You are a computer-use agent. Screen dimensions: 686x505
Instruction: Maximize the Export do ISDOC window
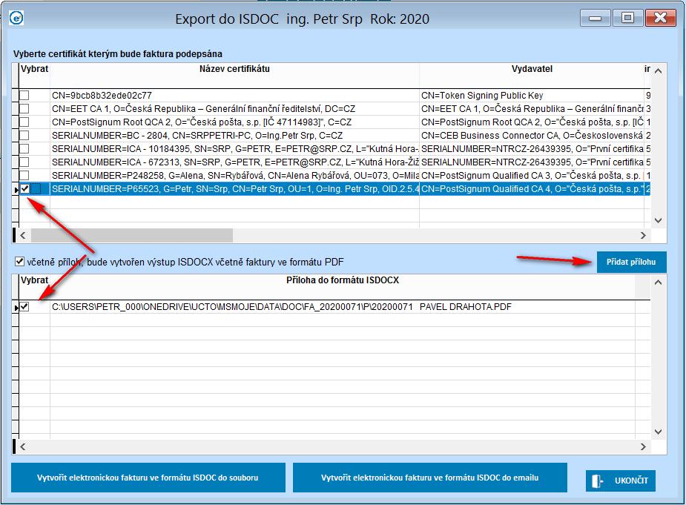(x=627, y=18)
